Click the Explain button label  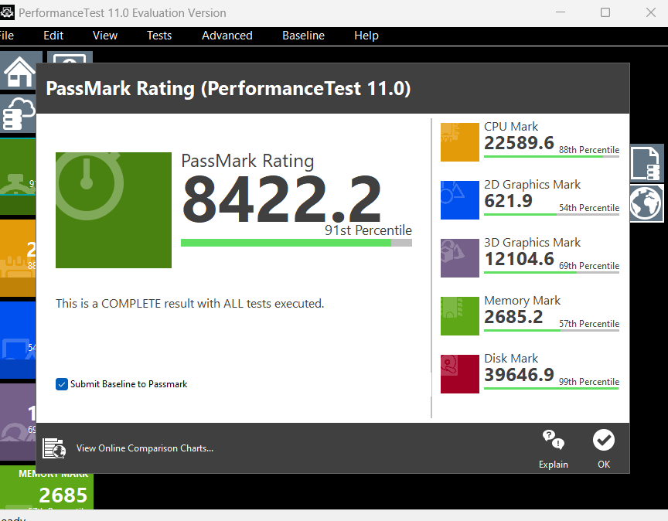(x=553, y=465)
